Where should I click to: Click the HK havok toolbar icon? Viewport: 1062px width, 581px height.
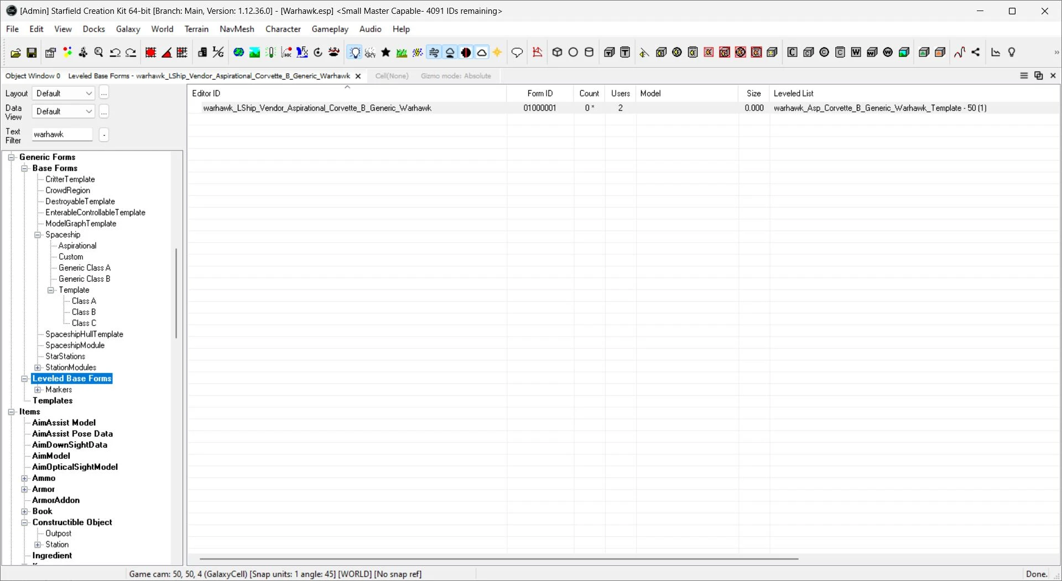pos(287,53)
